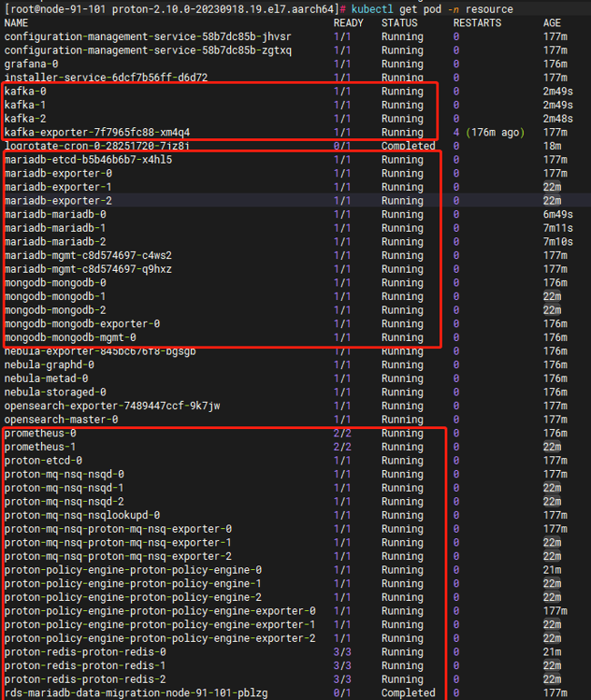Select the mariadb-exporter-1 pod name

click(x=58, y=186)
